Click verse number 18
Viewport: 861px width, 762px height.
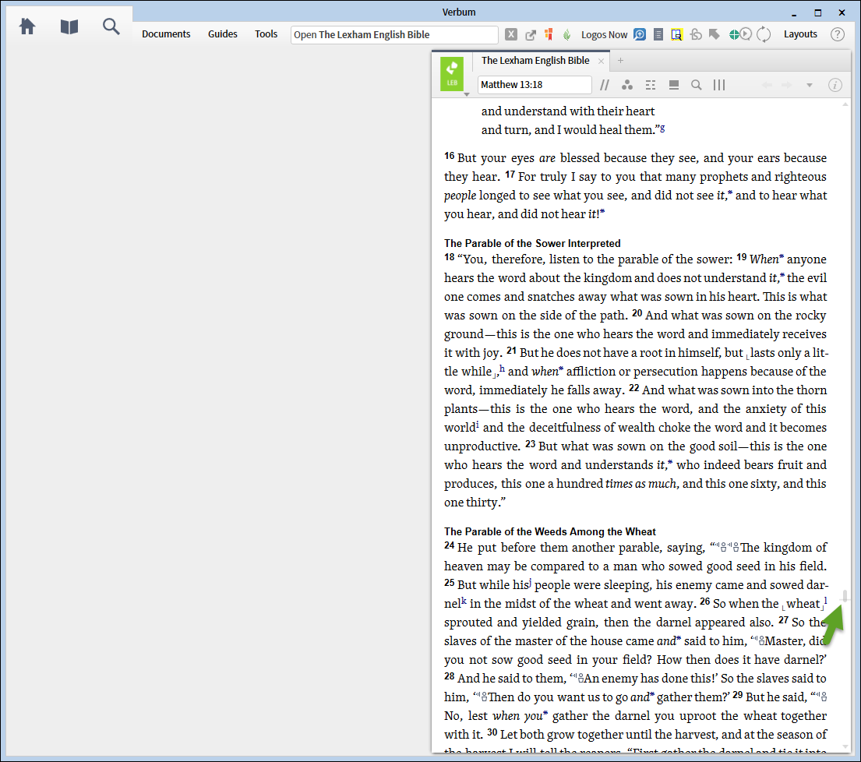click(x=450, y=257)
